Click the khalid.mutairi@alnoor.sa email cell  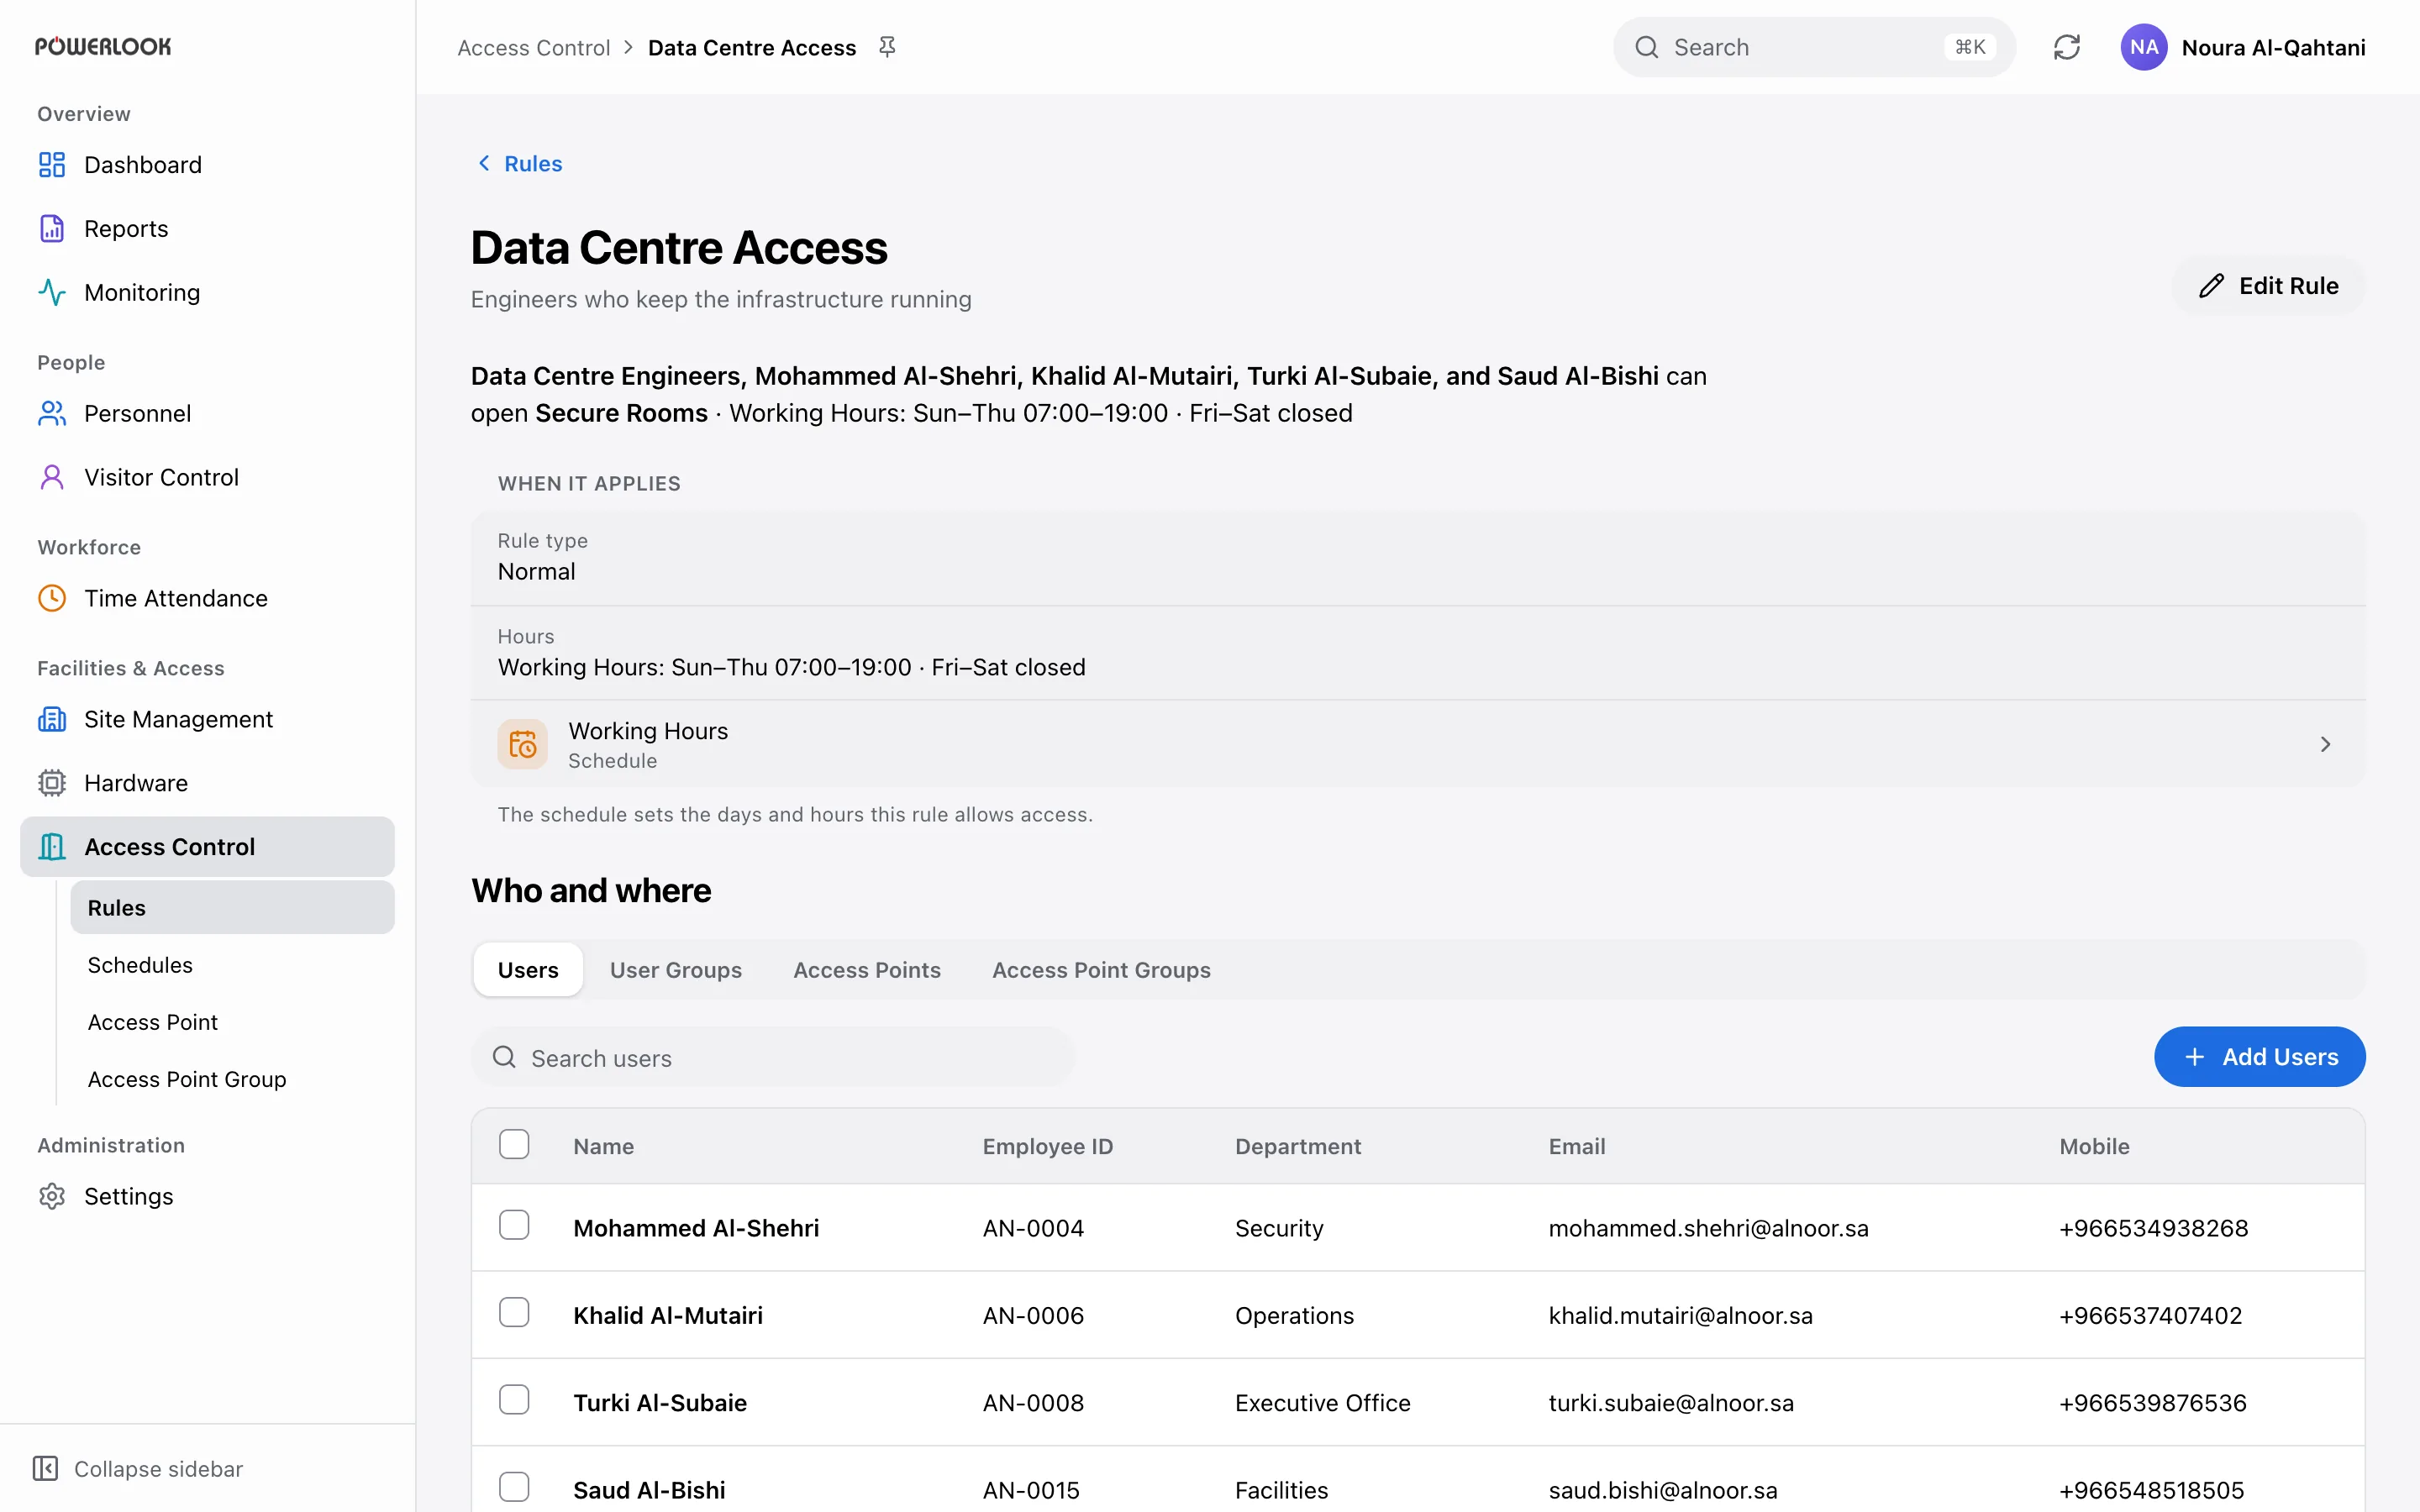coord(1681,1315)
